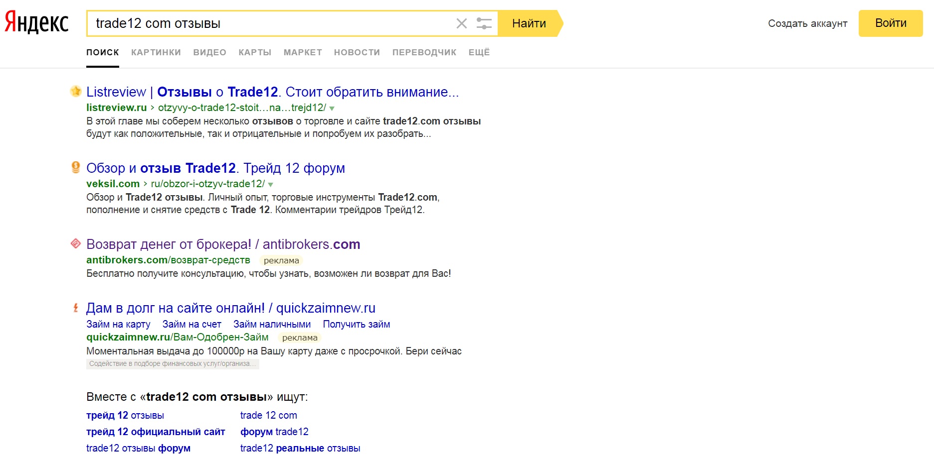The image size is (934, 458).
Task: Switch to the Видео tab
Action: pos(210,52)
